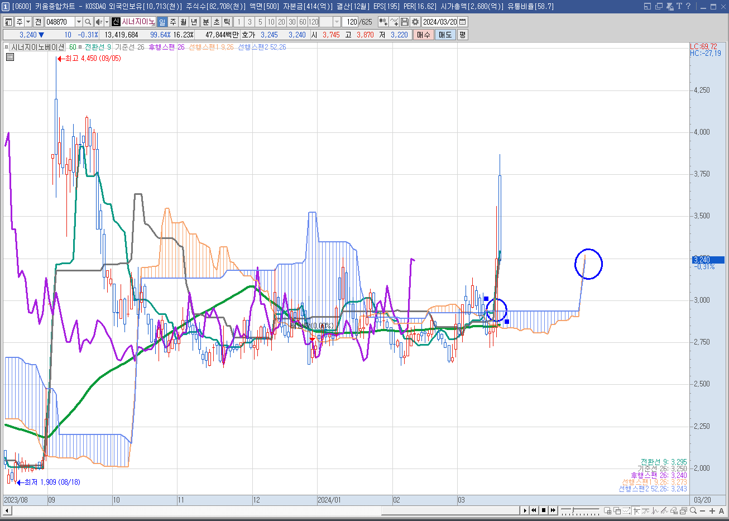The height and width of the screenshot is (521, 729).
Task: Click the 매도 sell button
Action: 445,35
